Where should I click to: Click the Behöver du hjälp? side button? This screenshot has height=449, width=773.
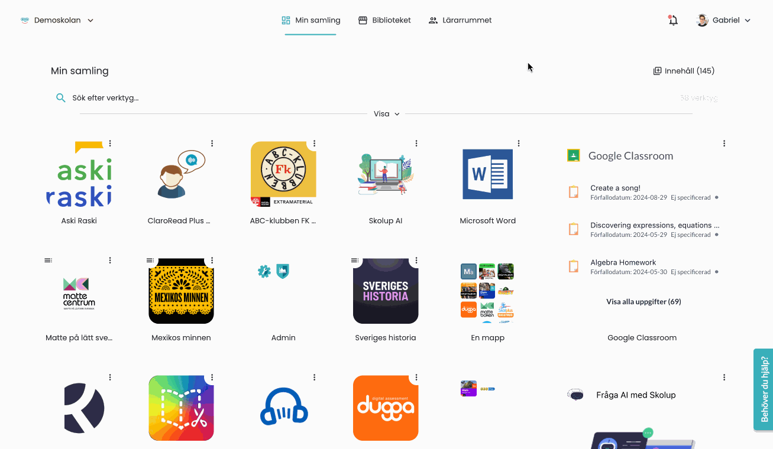[764, 389]
